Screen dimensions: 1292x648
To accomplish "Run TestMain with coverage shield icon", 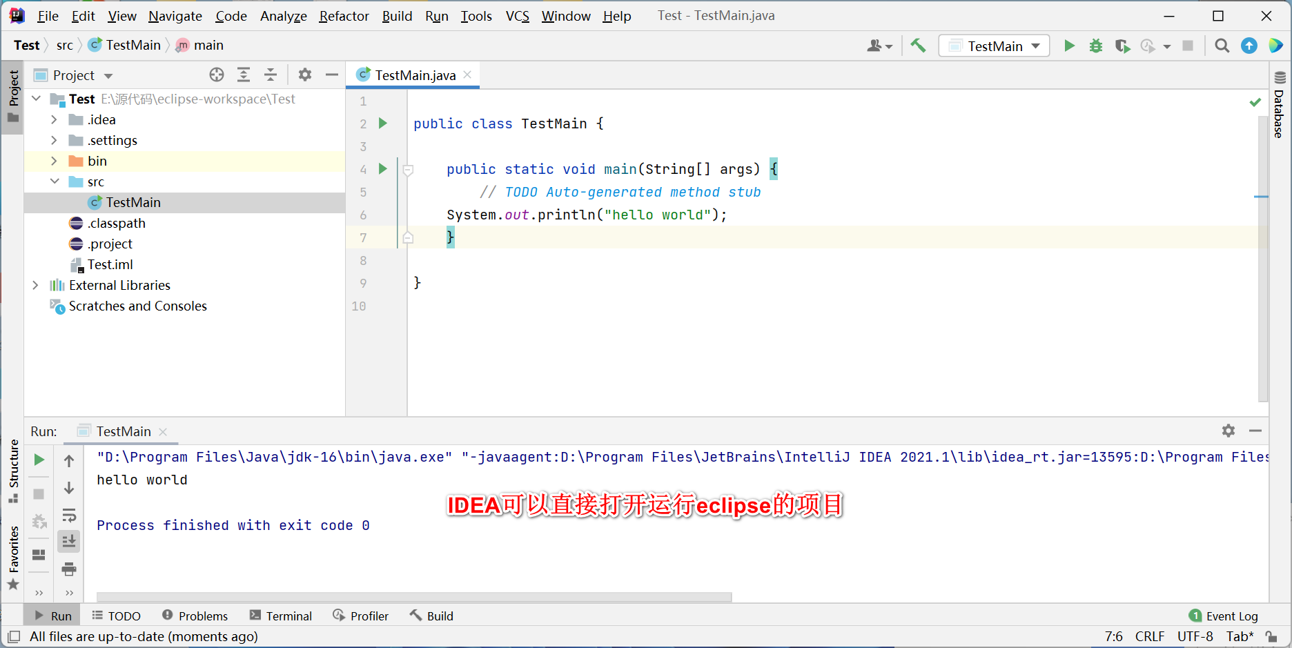I will (x=1122, y=46).
